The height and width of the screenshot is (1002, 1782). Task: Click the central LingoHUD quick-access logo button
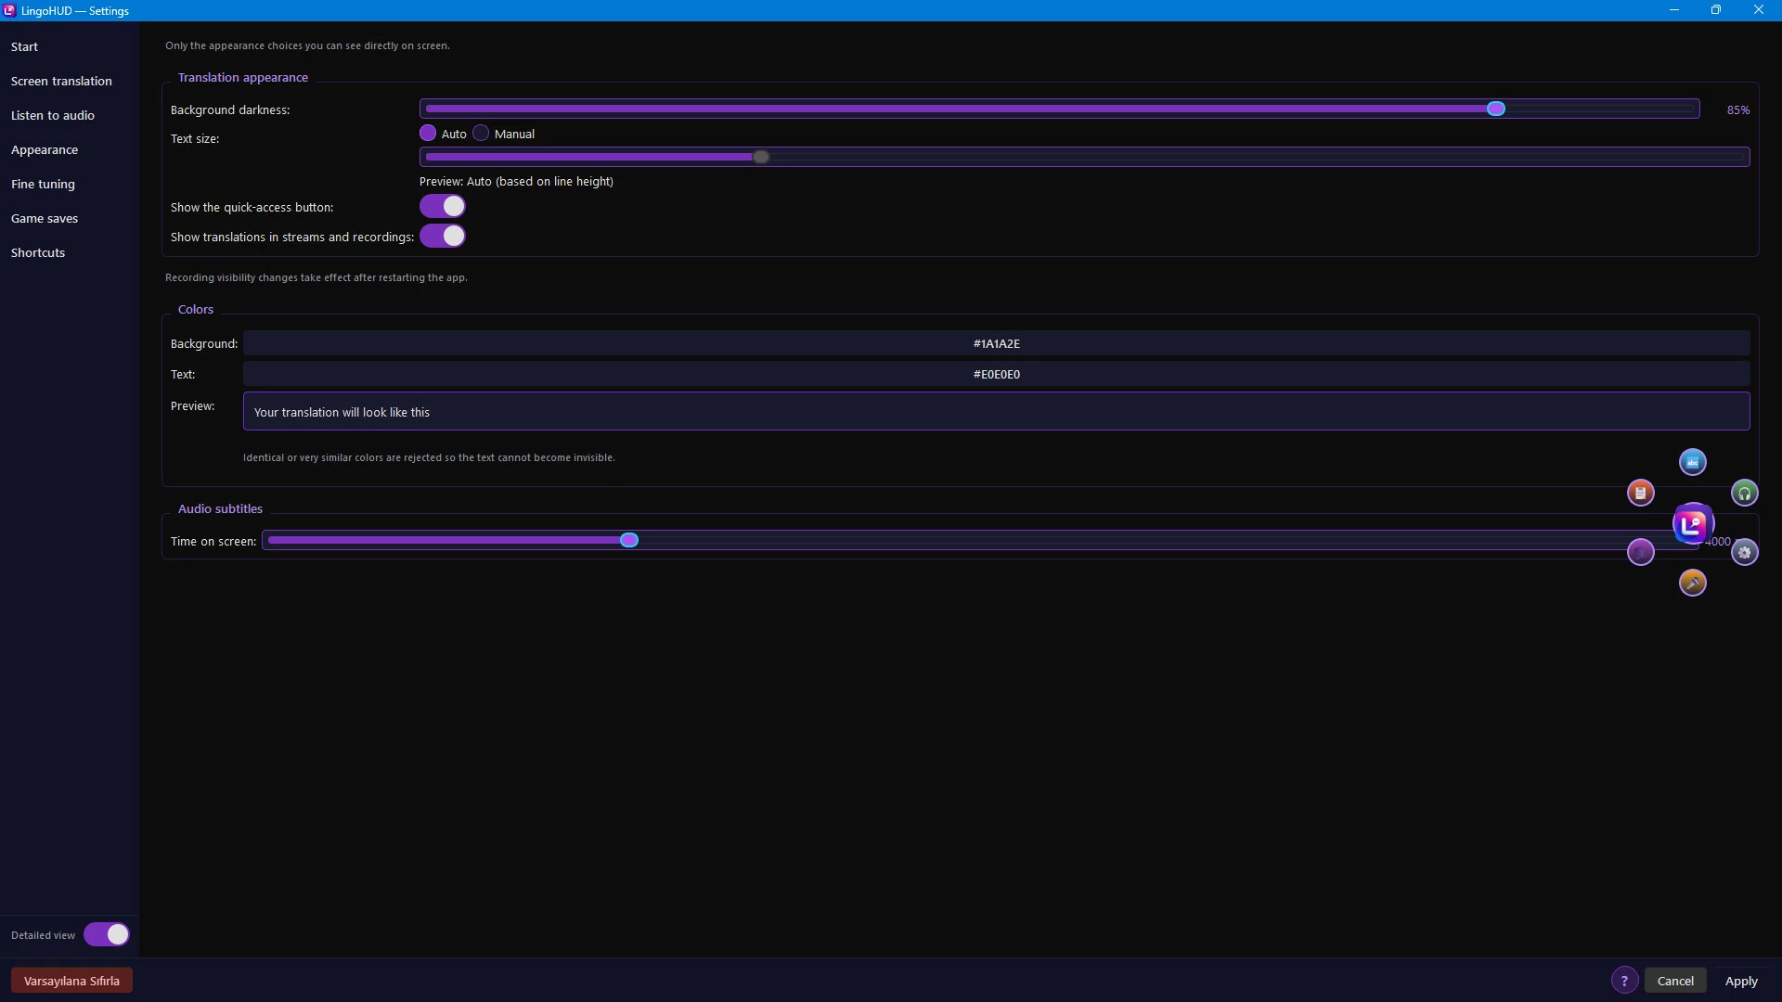(1692, 524)
